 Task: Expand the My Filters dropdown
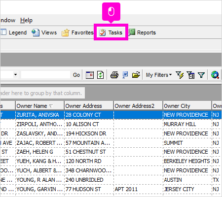pos(159,75)
